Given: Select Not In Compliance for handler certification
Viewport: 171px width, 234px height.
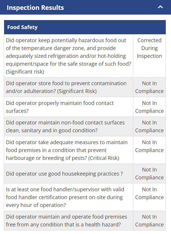Looking at the screenshot, I should (150, 193).
